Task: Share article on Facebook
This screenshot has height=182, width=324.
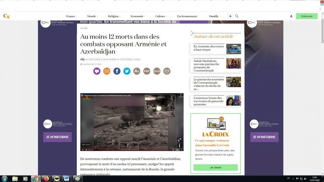Action: (117, 71)
